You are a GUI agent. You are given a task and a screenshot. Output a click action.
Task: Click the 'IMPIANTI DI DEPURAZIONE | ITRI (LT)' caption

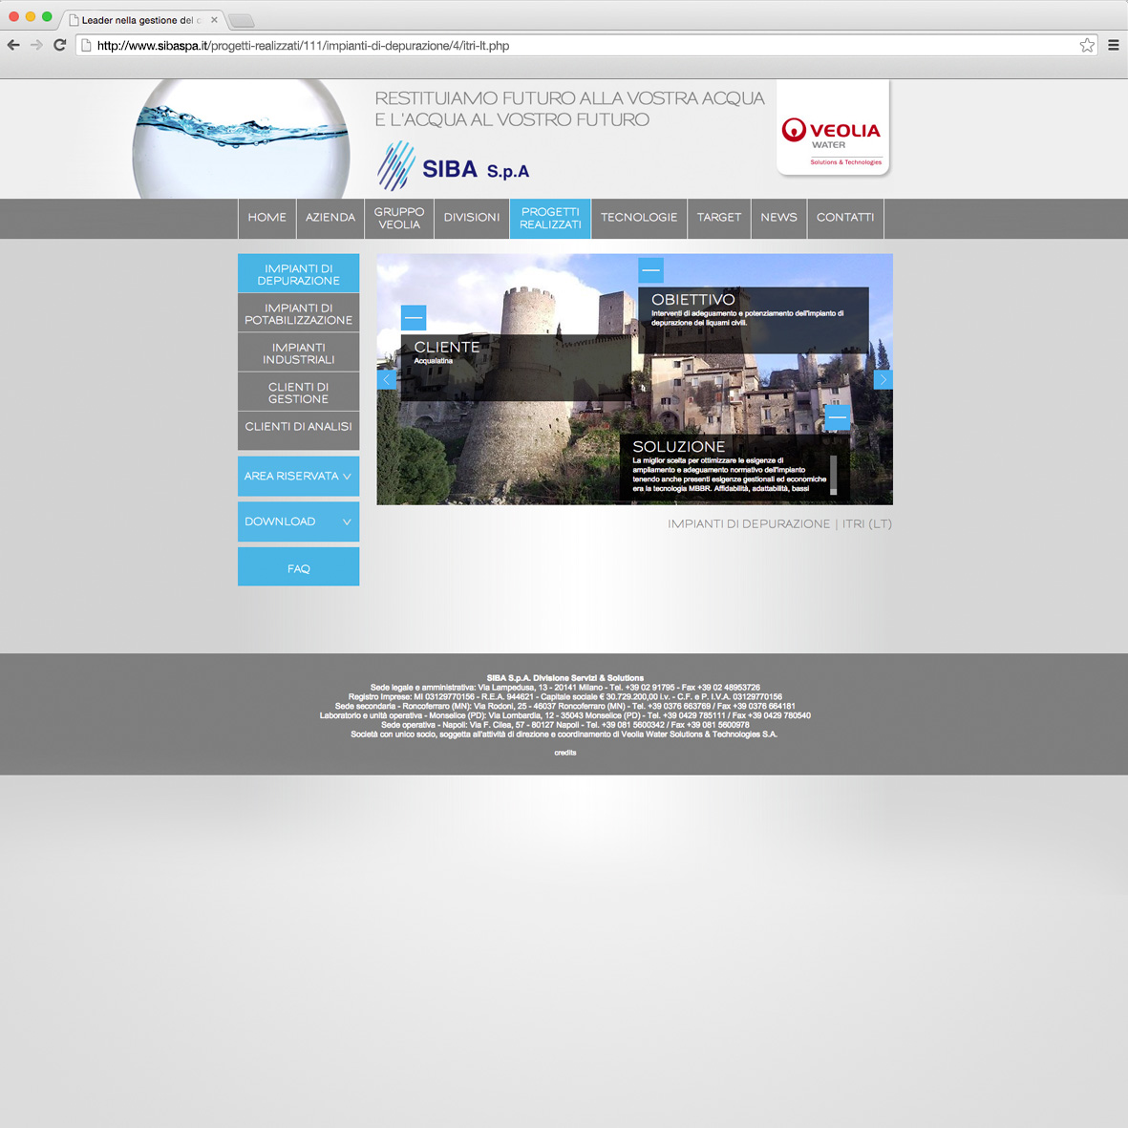(x=779, y=523)
